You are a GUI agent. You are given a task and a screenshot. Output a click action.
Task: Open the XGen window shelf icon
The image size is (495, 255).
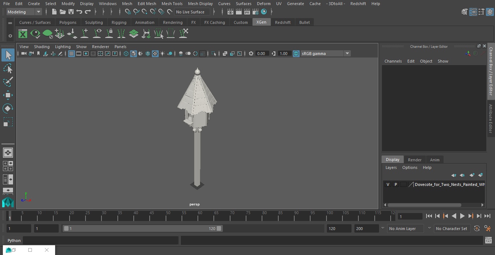(23, 34)
